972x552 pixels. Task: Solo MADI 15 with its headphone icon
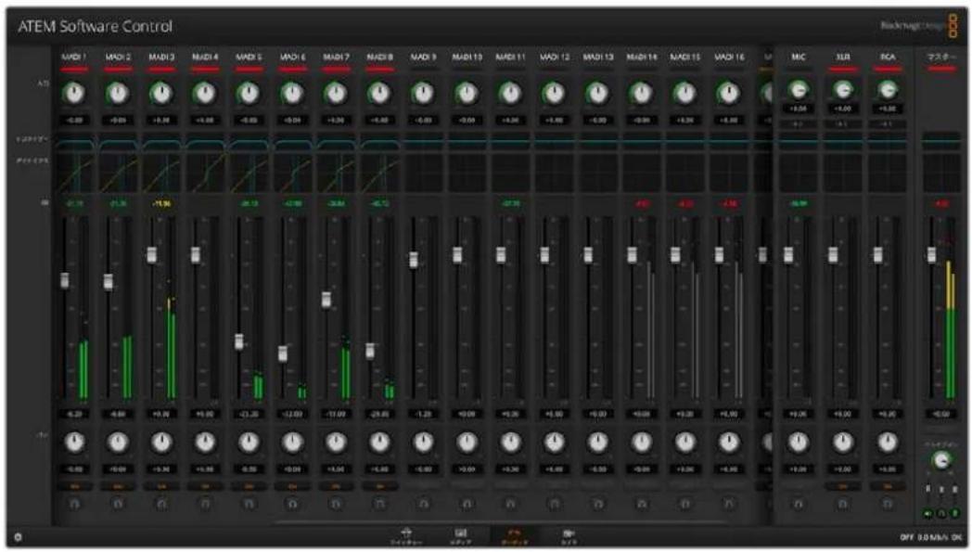[x=685, y=505]
